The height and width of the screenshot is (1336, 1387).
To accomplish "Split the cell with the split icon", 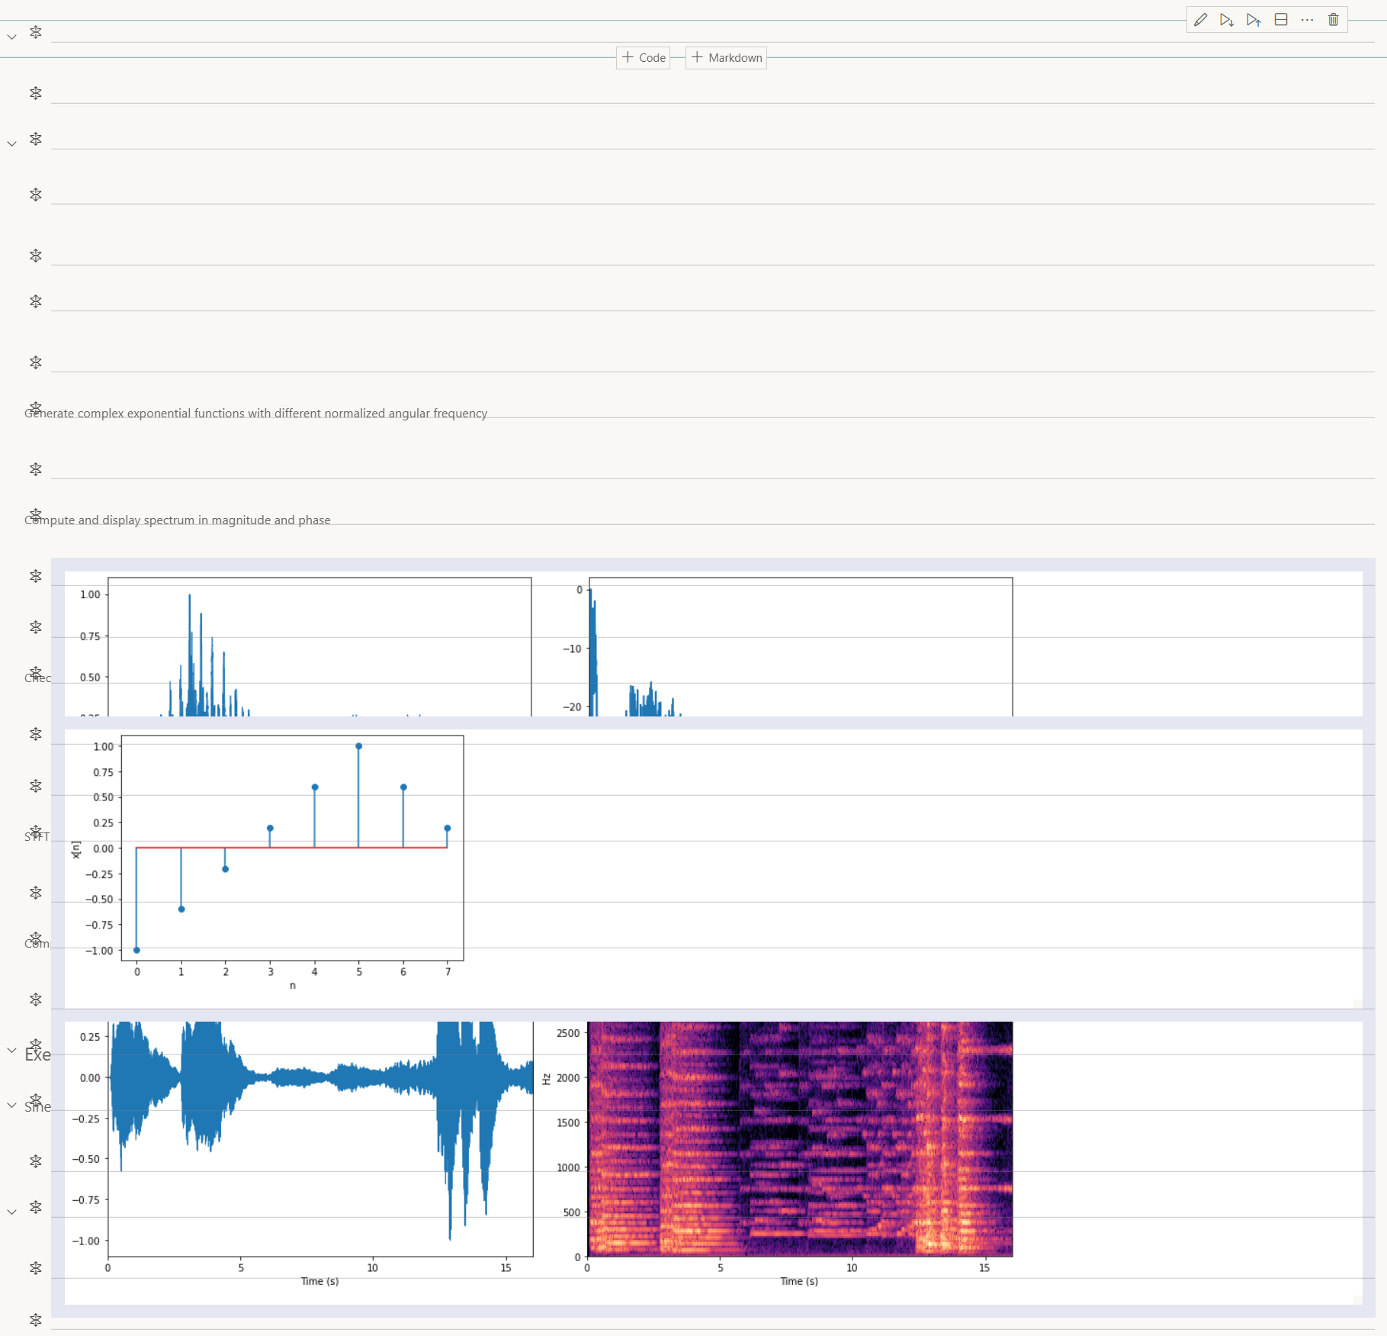I will 1281,19.
